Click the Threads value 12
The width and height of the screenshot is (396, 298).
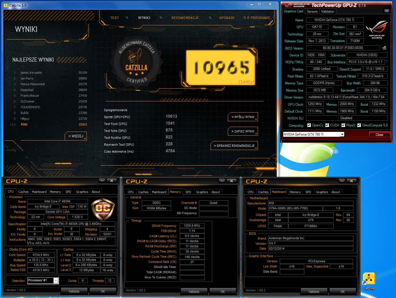click(x=110, y=280)
